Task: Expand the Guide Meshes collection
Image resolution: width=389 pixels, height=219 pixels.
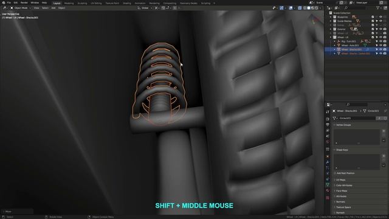Action: tap(331, 21)
